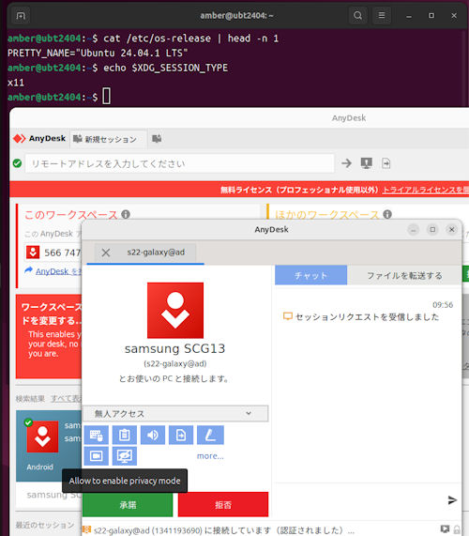
Task: Click the remote monitor icon in toolbar
Action: 367,163
